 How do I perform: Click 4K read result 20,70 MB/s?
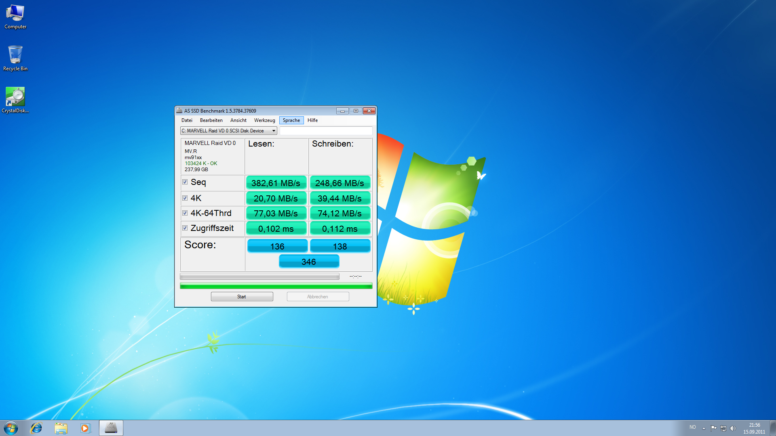pos(276,198)
